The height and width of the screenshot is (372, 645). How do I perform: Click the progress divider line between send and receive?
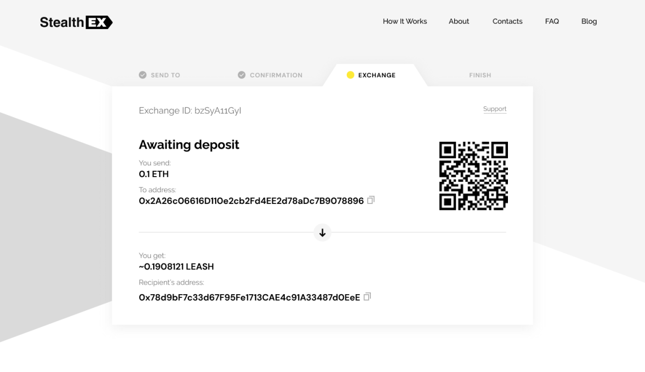pos(226,232)
